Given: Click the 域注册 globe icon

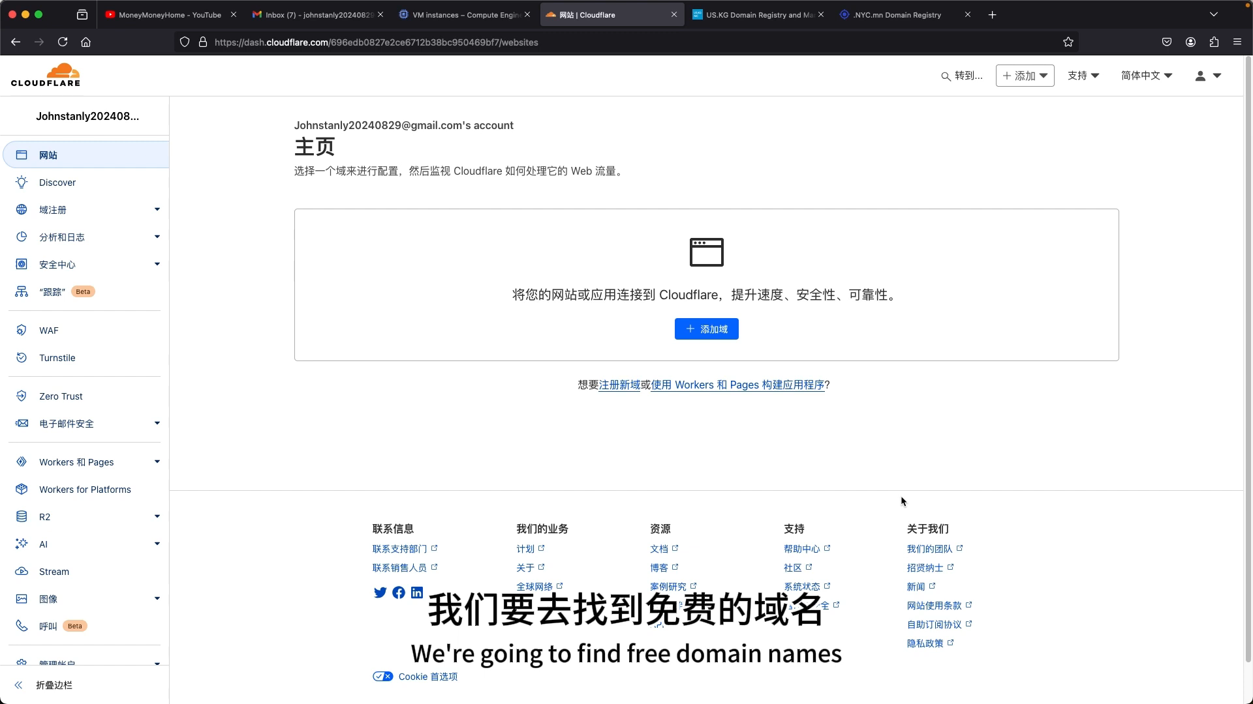Looking at the screenshot, I should pyautogui.click(x=22, y=210).
